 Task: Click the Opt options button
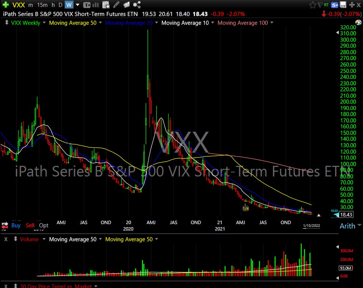tap(44, 225)
